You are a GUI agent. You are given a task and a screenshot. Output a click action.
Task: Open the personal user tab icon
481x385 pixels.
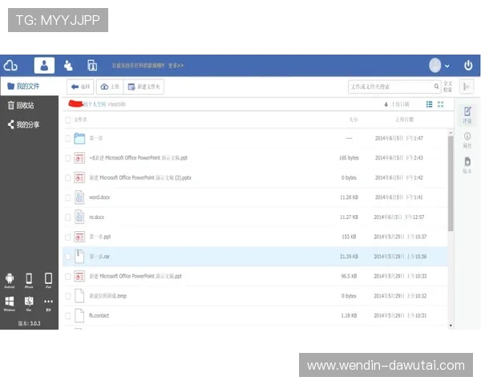(45, 65)
